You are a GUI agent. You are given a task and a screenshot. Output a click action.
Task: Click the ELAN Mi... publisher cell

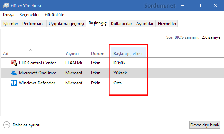(75, 63)
